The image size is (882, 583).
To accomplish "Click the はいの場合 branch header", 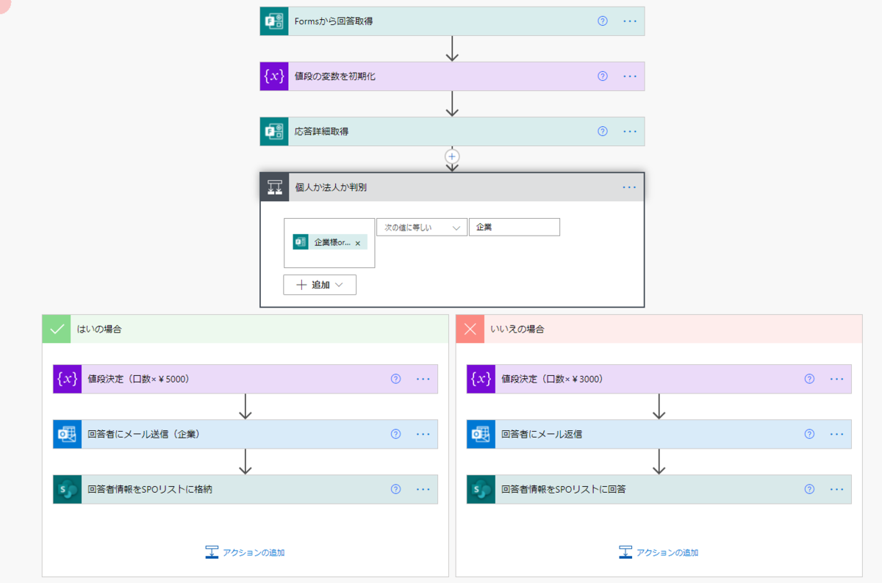I will click(x=245, y=329).
